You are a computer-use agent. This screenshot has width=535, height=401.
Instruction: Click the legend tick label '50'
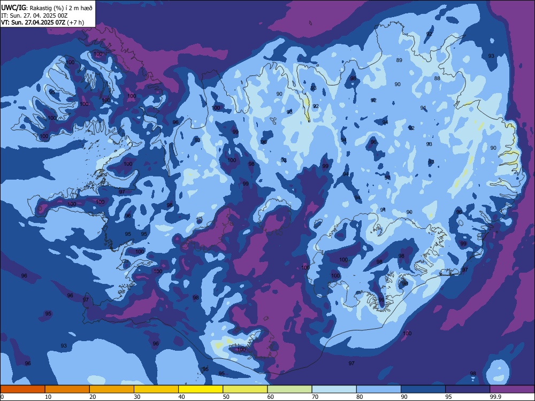[226, 397]
